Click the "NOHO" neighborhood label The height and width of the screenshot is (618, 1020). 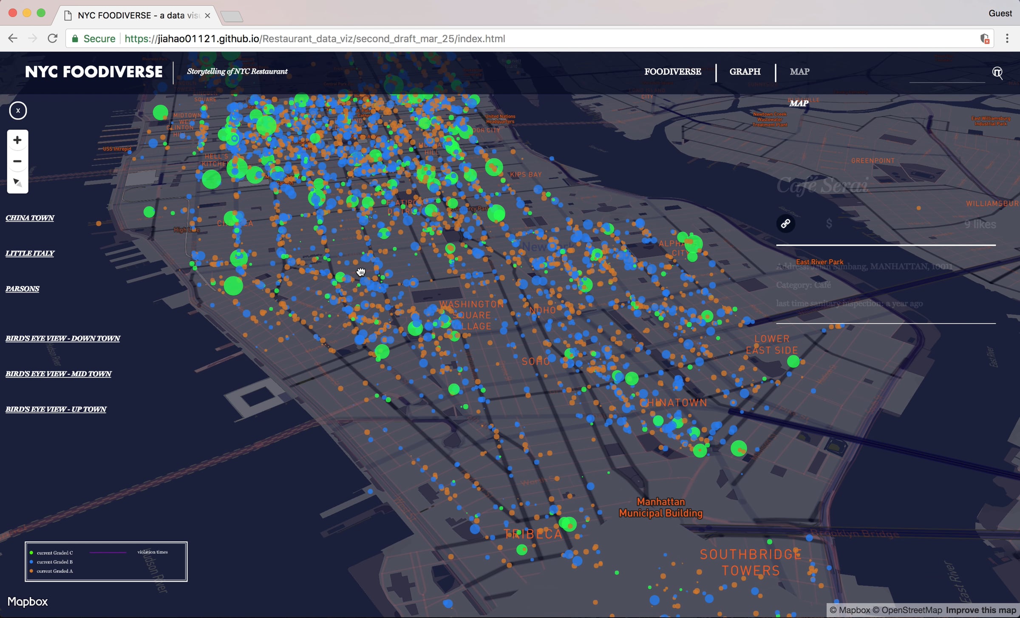tap(543, 310)
